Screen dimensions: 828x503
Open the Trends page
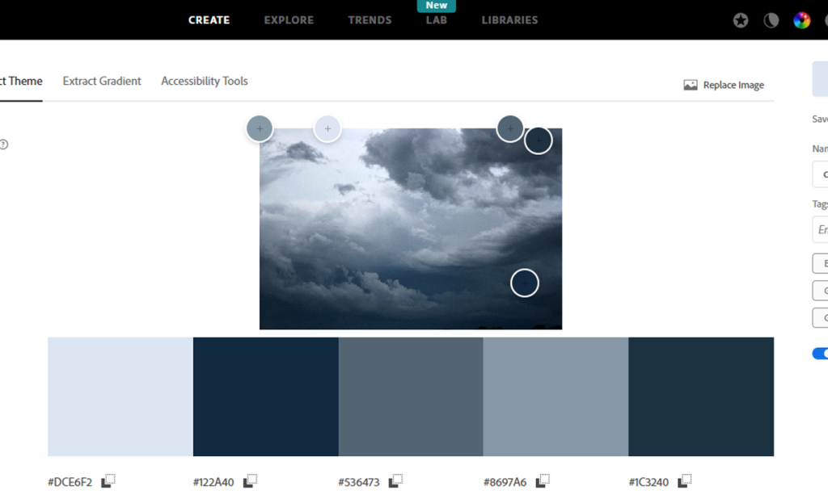pyautogui.click(x=370, y=20)
